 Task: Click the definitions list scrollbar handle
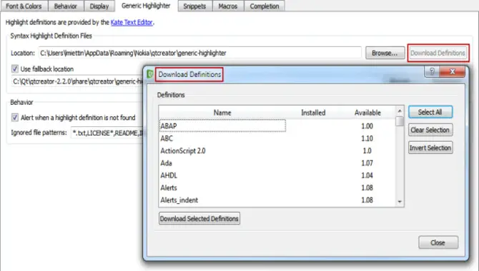pos(400,121)
